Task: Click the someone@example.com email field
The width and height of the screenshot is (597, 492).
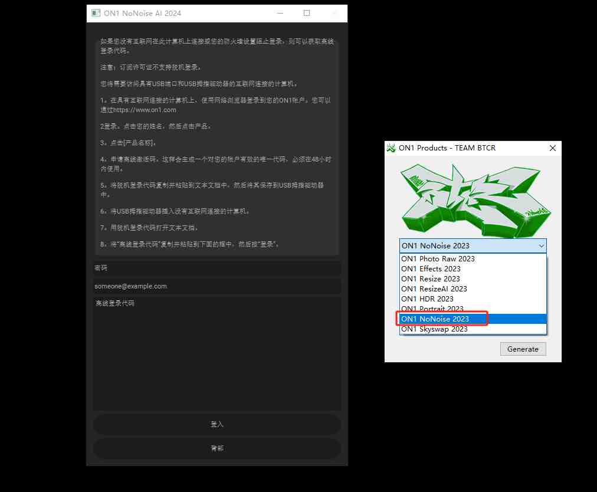Action: click(x=217, y=286)
